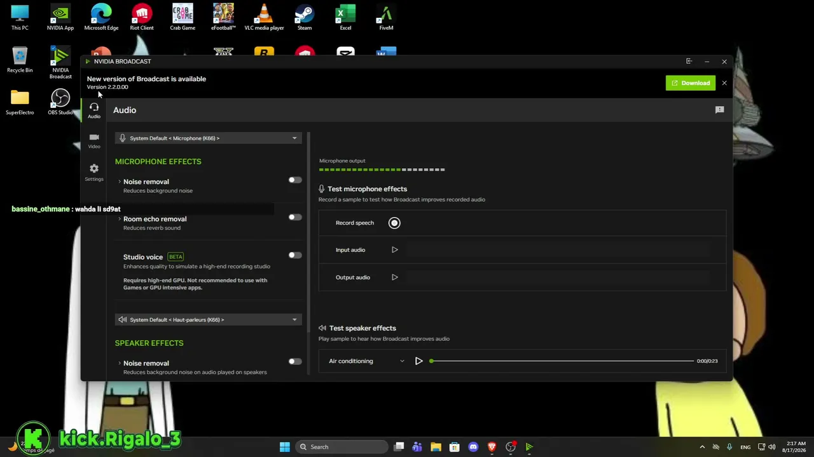814x457 pixels.
Task: Click the taskbar Search box
Action: pyautogui.click(x=342, y=447)
